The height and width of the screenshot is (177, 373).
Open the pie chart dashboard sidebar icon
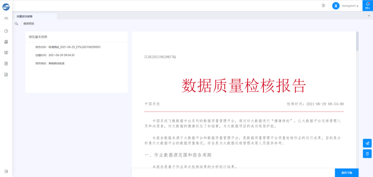coord(6,31)
